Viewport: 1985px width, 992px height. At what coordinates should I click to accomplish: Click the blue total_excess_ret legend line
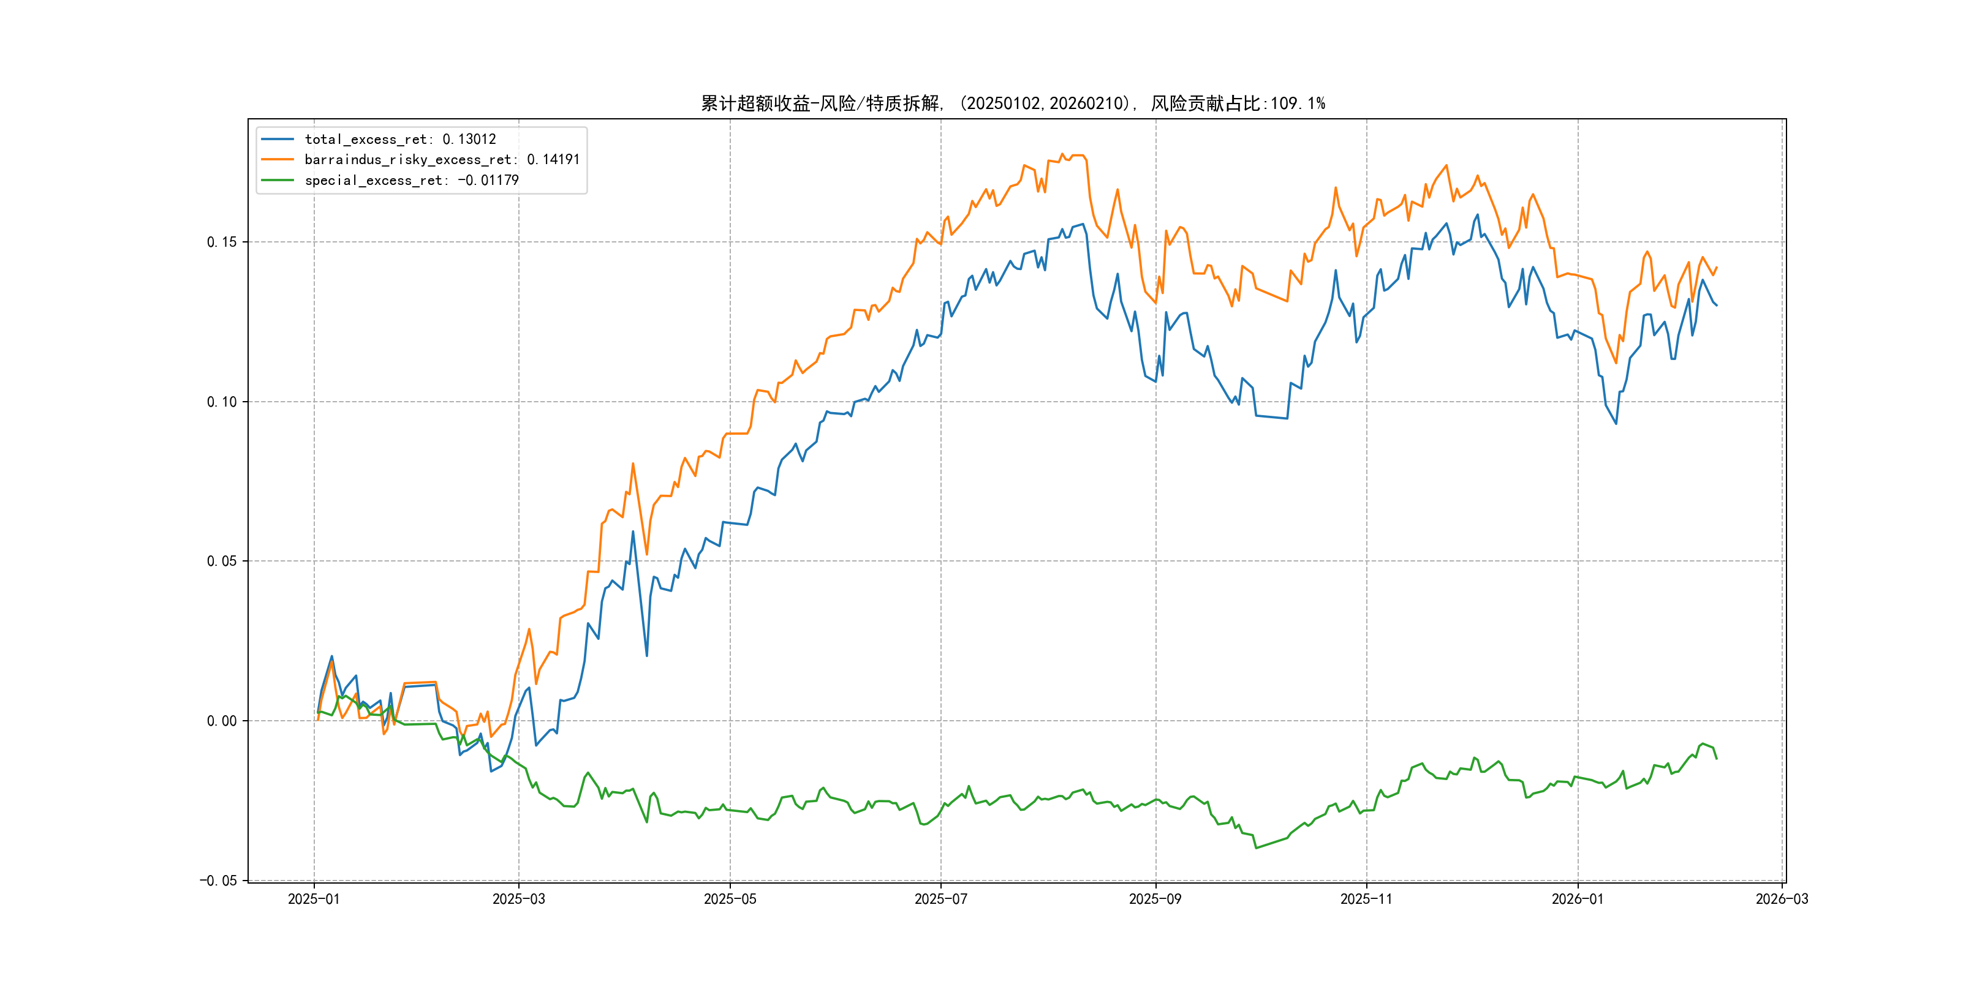pos(278,140)
